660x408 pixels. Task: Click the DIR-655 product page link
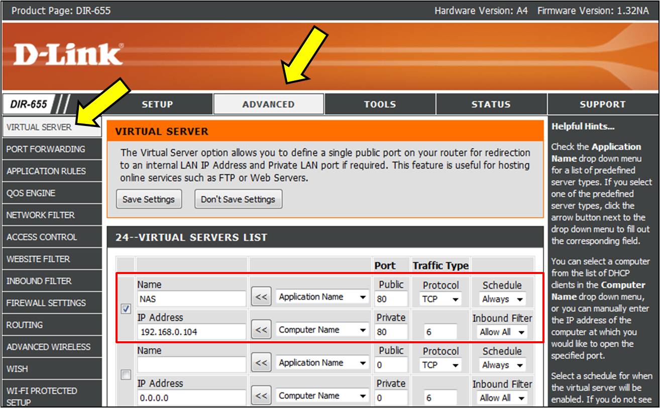(x=60, y=10)
